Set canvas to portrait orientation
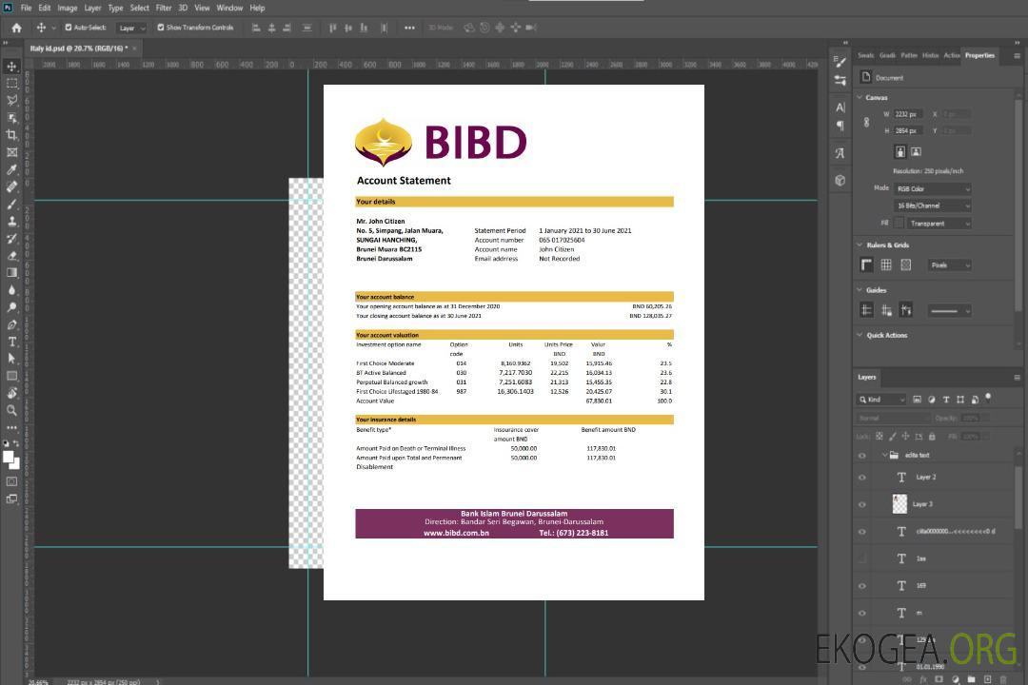The image size is (1028, 685). coord(900,151)
